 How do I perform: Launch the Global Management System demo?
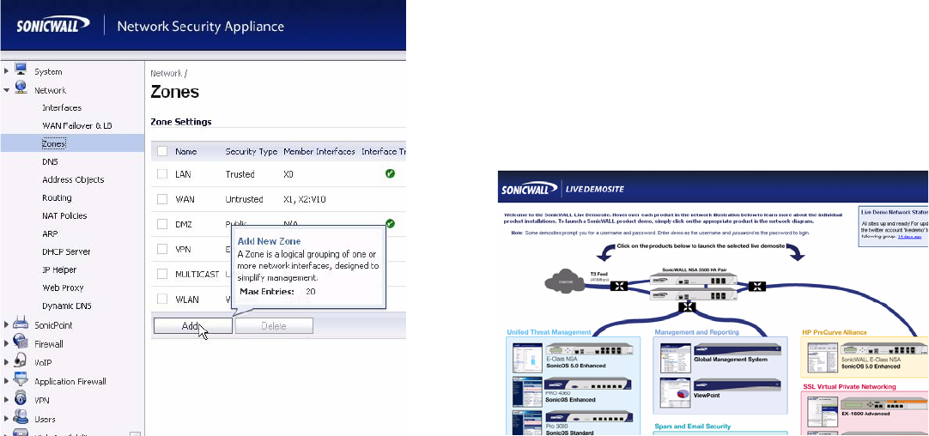(x=738, y=351)
